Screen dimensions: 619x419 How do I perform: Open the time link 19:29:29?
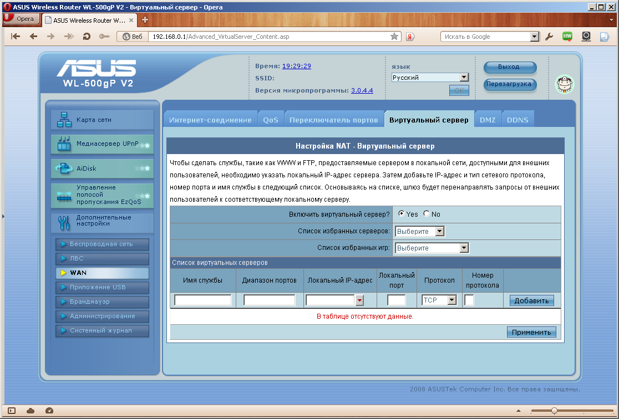click(x=297, y=66)
